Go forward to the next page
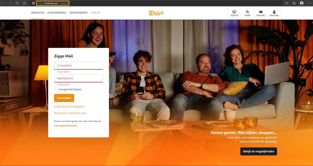Image resolution: width=313 pixels, height=166 pixels. coord(10,3)
